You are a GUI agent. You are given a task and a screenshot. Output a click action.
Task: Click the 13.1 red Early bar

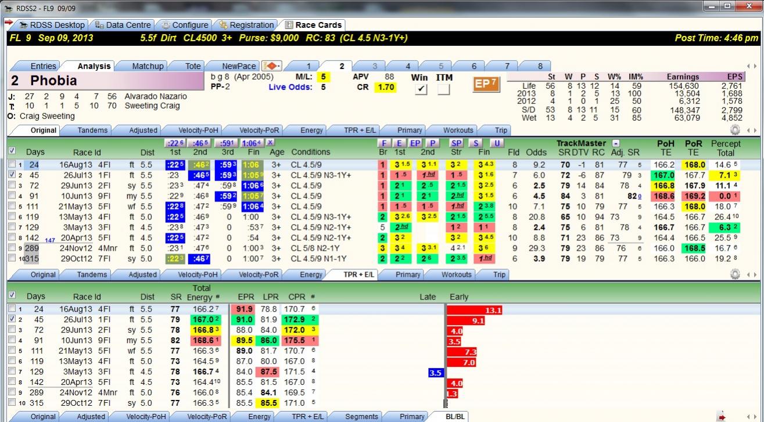click(474, 310)
